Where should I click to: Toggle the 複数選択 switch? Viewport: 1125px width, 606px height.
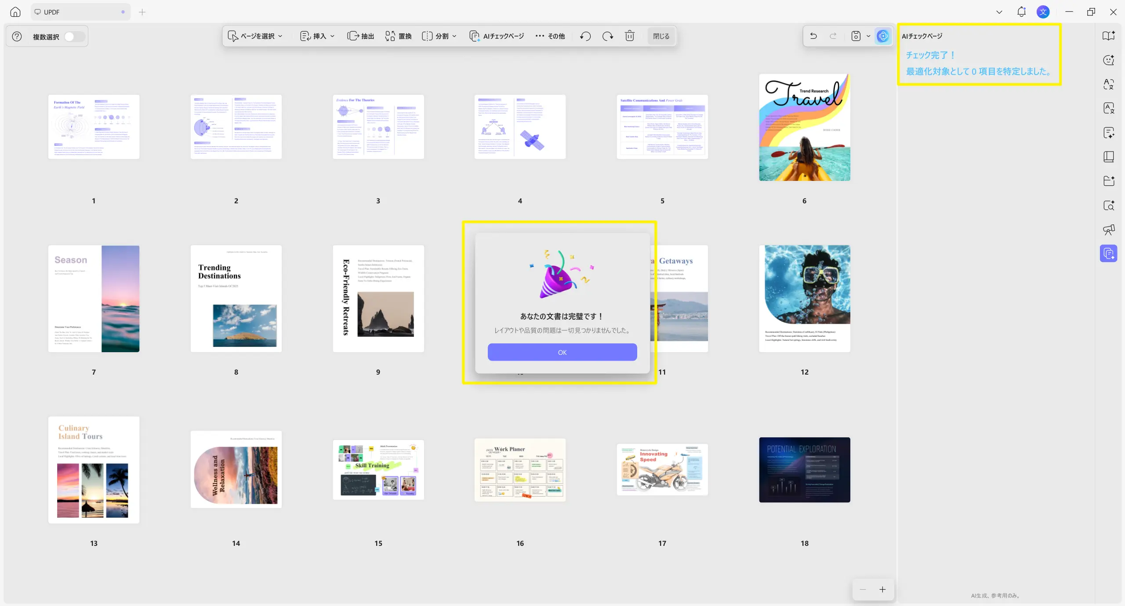[73, 36]
